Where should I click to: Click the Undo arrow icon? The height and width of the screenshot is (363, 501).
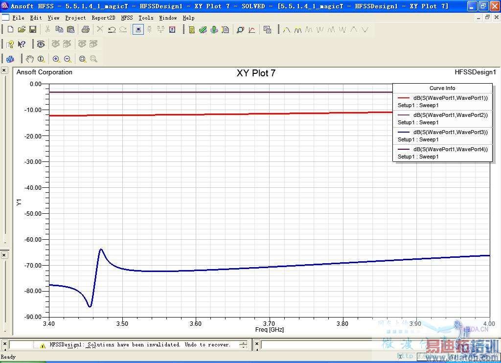click(x=112, y=30)
